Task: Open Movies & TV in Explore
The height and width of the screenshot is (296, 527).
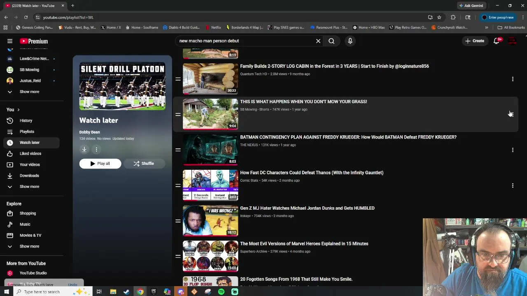Action: tap(31, 235)
